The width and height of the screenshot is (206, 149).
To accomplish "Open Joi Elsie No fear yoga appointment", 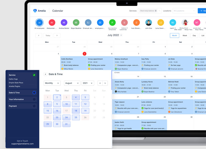I will coord(181,64).
